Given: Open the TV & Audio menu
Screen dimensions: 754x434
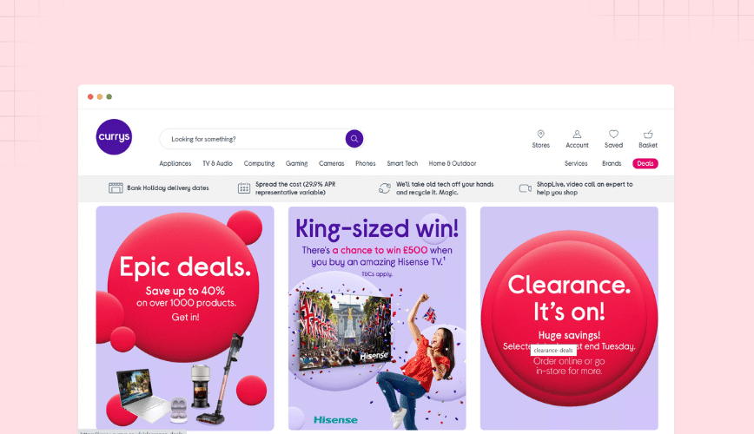Looking at the screenshot, I should pyautogui.click(x=217, y=163).
